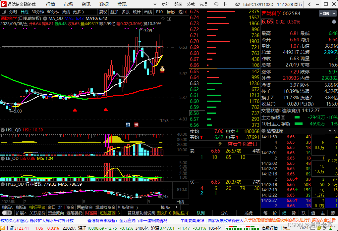This screenshot has width=338, height=231.
Task: Open the 公式 menu
Action: 191,4
